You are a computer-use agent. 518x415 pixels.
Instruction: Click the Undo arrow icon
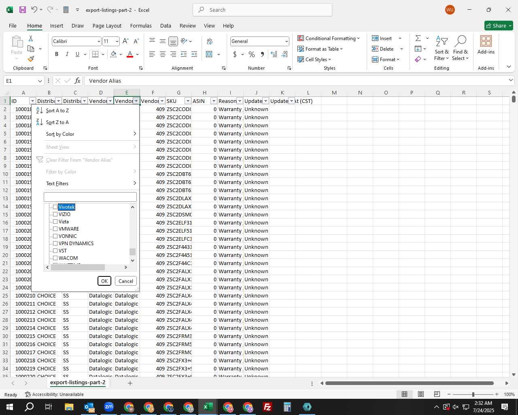(x=34, y=10)
